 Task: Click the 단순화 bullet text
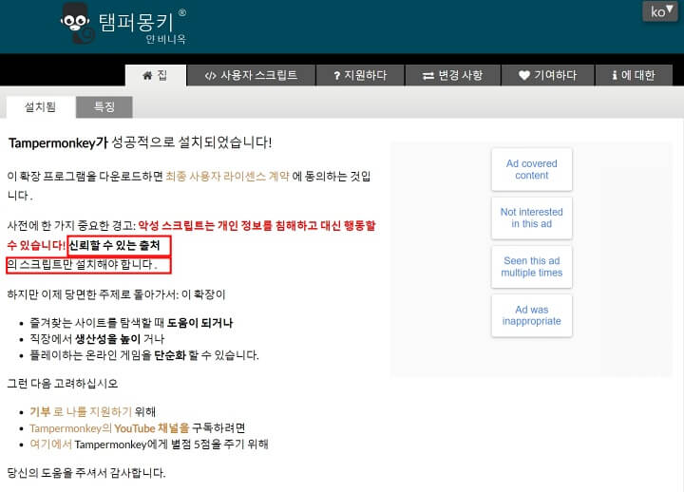click(170, 355)
